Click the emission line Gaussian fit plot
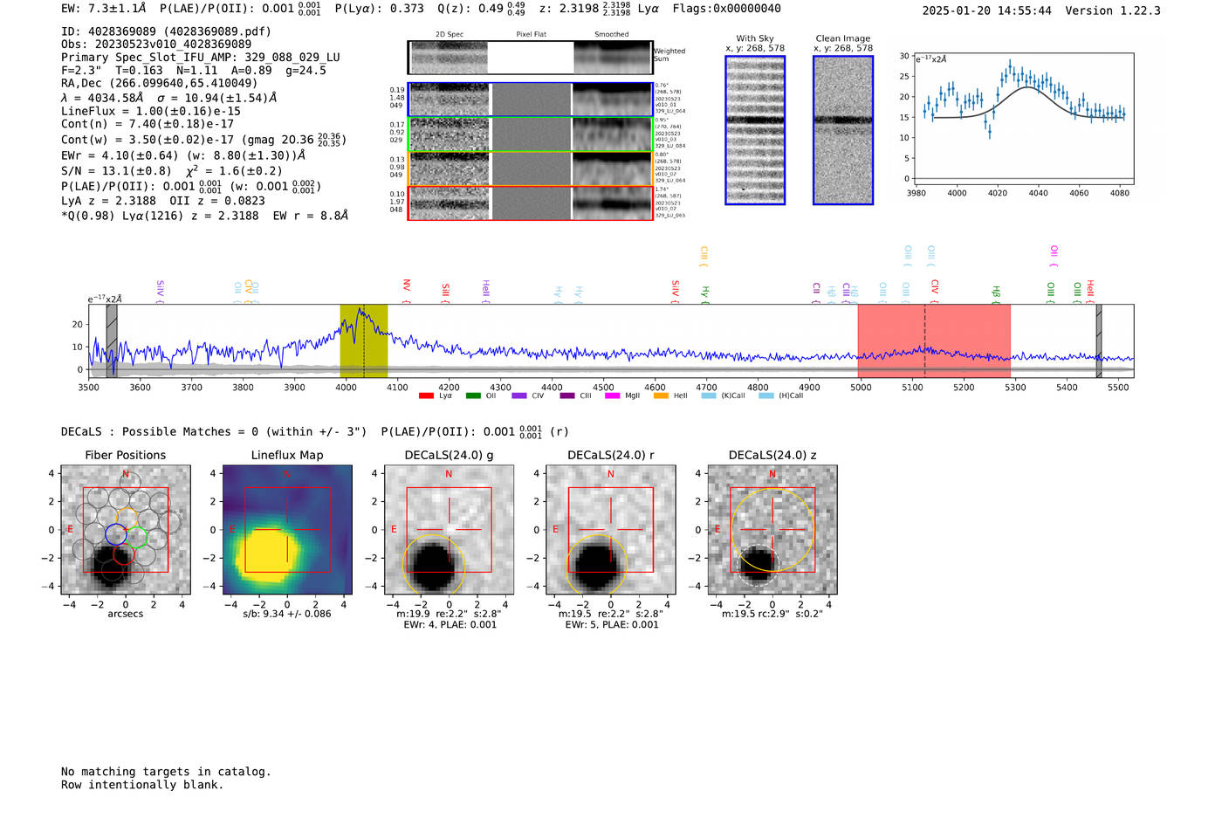The image size is (1222, 832). tap(1023, 120)
